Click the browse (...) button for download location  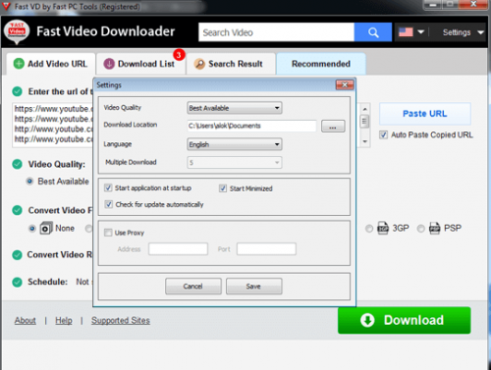coord(333,127)
